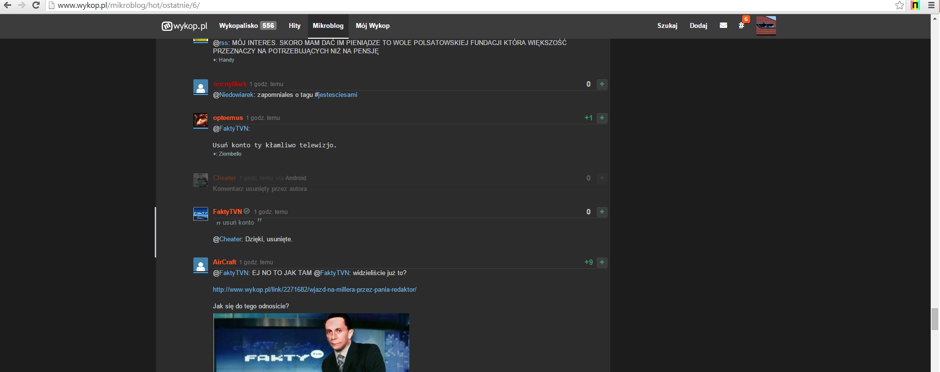Click the wykop.pl logo
Viewport: 940px width, 372px height.
pyautogui.click(x=185, y=26)
